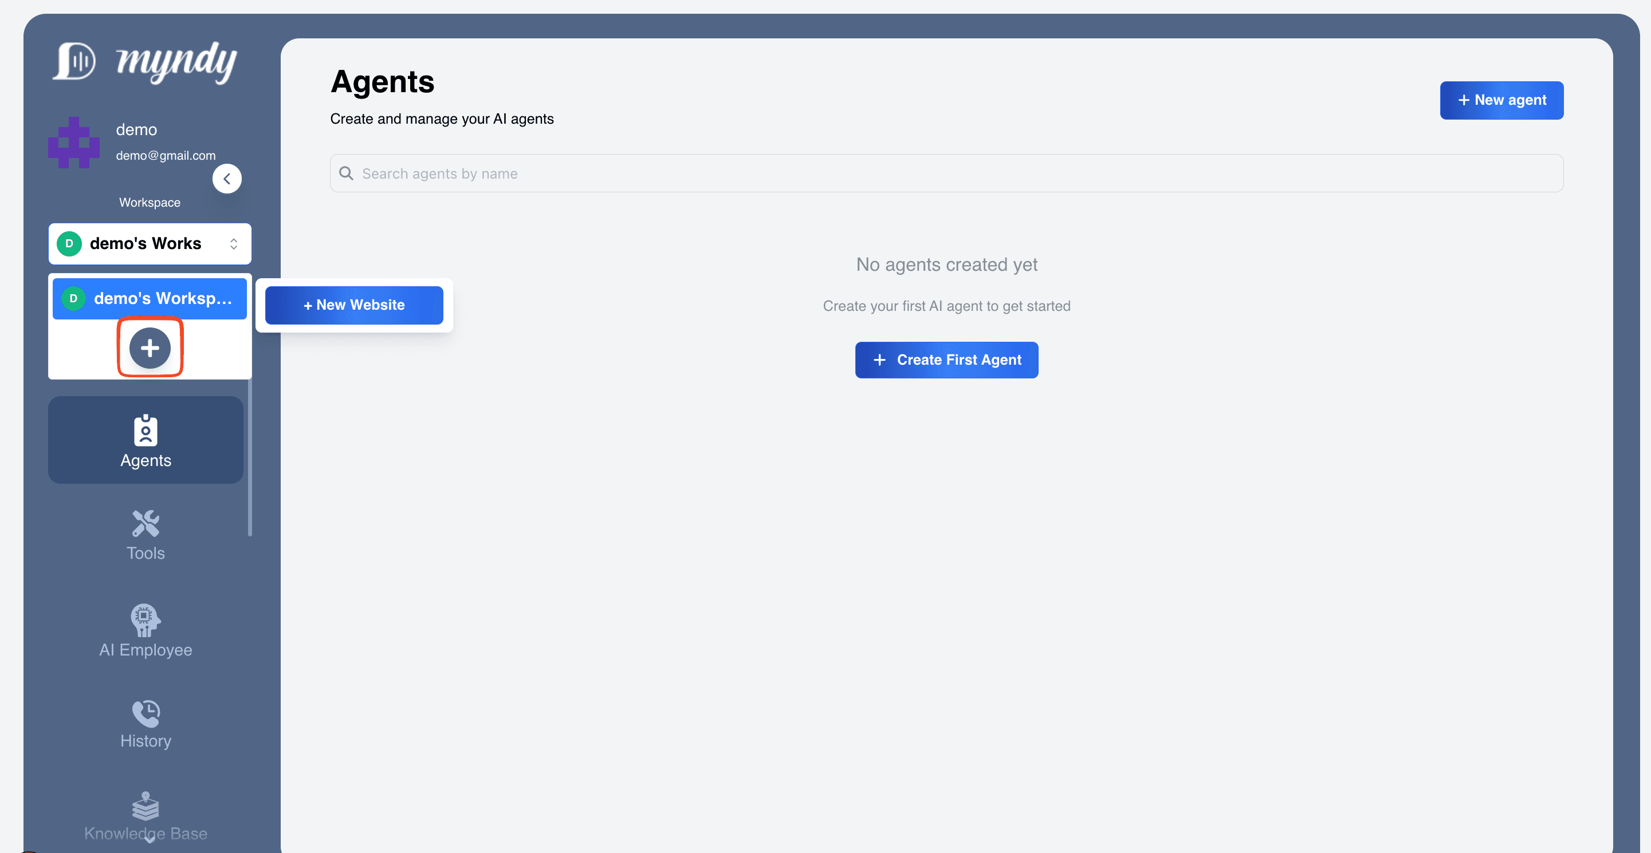The height and width of the screenshot is (853, 1651).
Task: Open the demo's Works workspace dropdown
Action: click(146, 243)
